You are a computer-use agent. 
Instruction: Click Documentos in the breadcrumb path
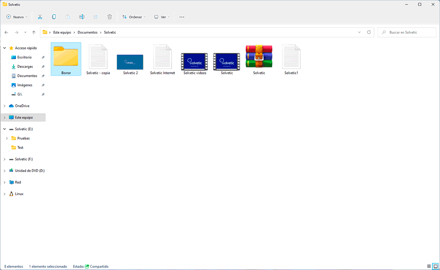(x=88, y=32)
